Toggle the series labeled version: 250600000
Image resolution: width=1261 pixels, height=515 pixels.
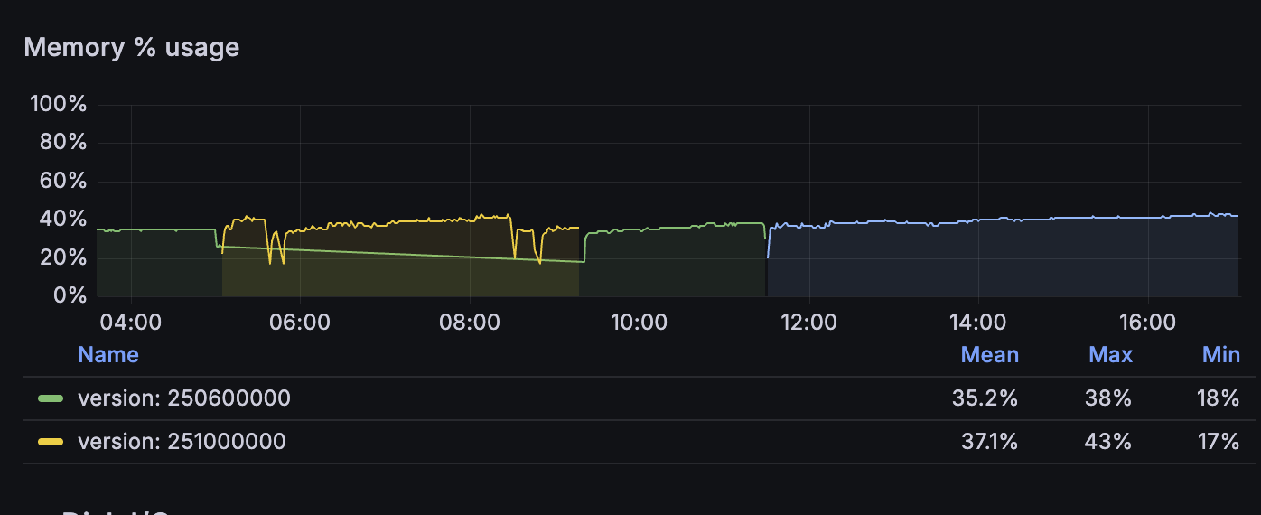click(x=184, y=398)
